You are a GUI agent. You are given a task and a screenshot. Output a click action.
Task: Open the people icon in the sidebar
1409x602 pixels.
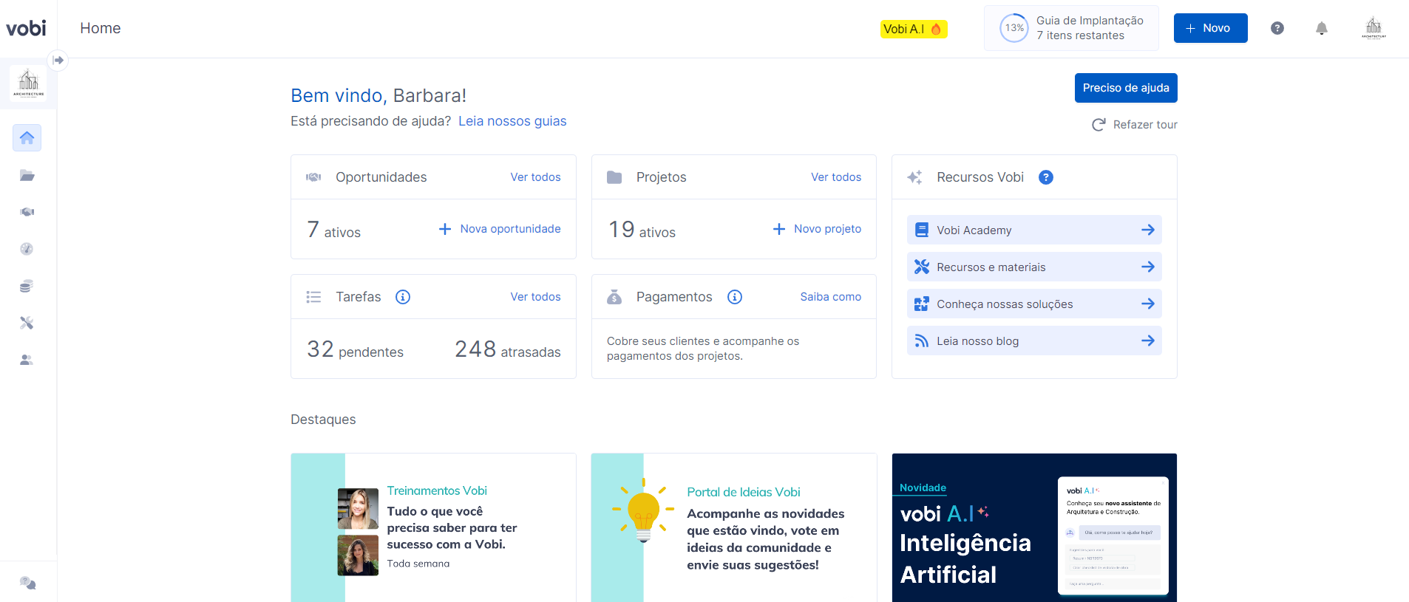point(27,360)
